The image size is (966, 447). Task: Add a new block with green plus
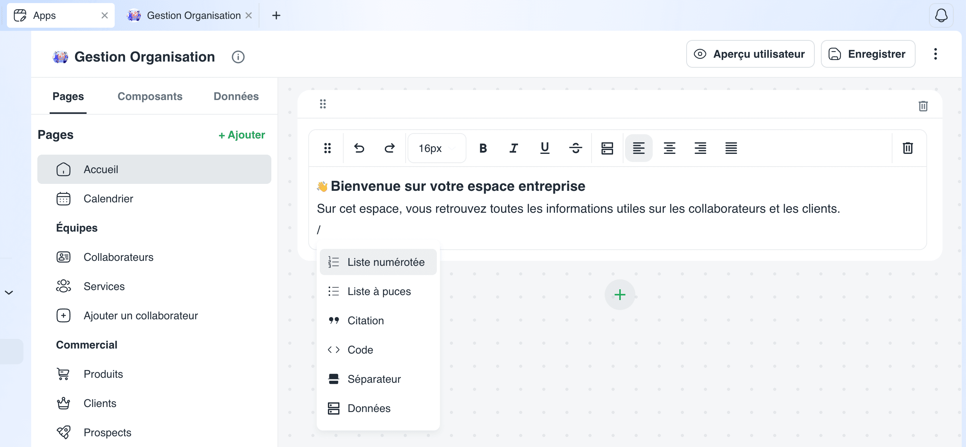(620, 295)
